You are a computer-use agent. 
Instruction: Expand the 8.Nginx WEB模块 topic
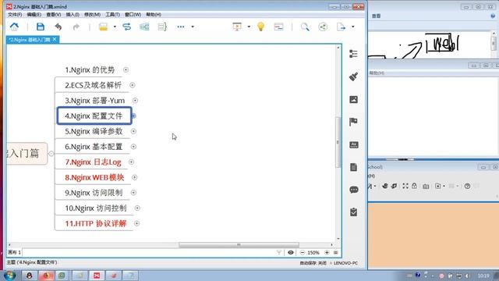[x=135, y=177]
